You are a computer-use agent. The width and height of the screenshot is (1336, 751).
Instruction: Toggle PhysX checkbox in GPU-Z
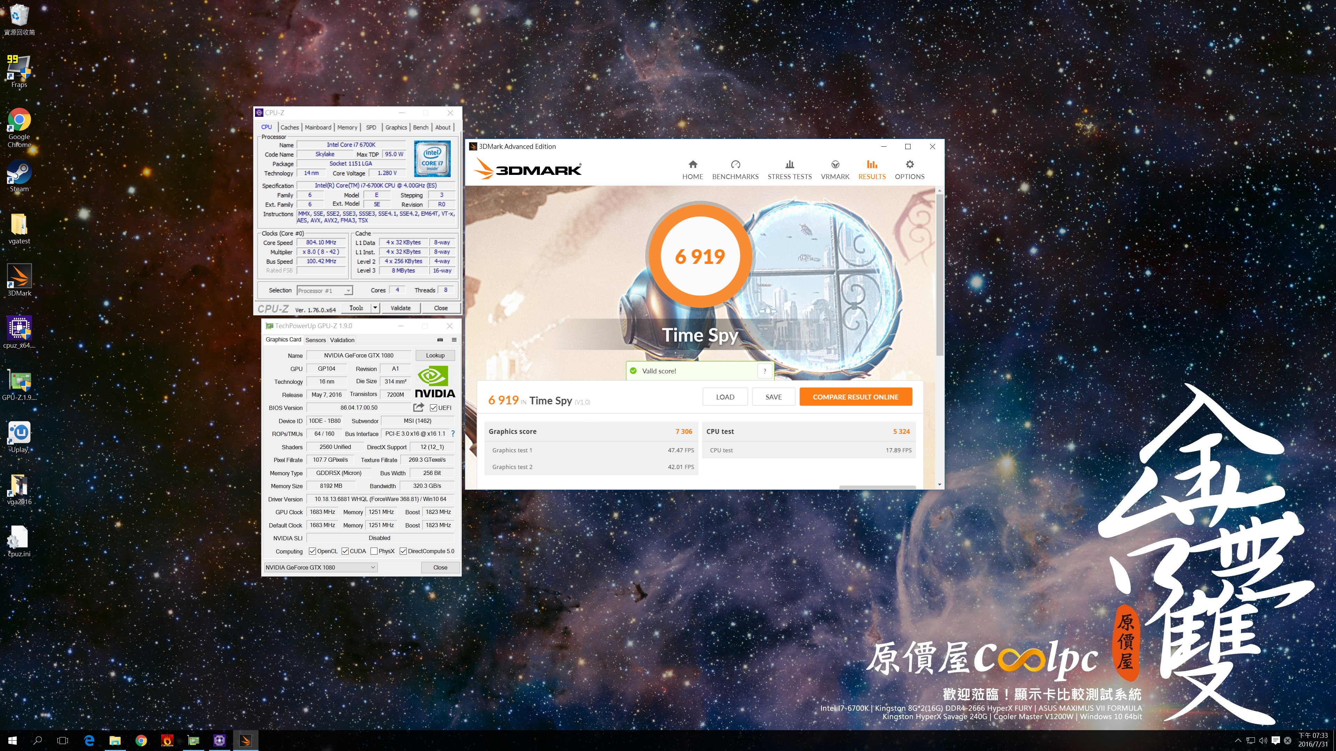tap(374, 551)
